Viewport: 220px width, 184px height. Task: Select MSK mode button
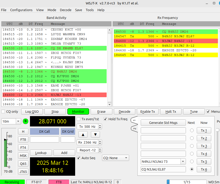click(x=23, y=155)
